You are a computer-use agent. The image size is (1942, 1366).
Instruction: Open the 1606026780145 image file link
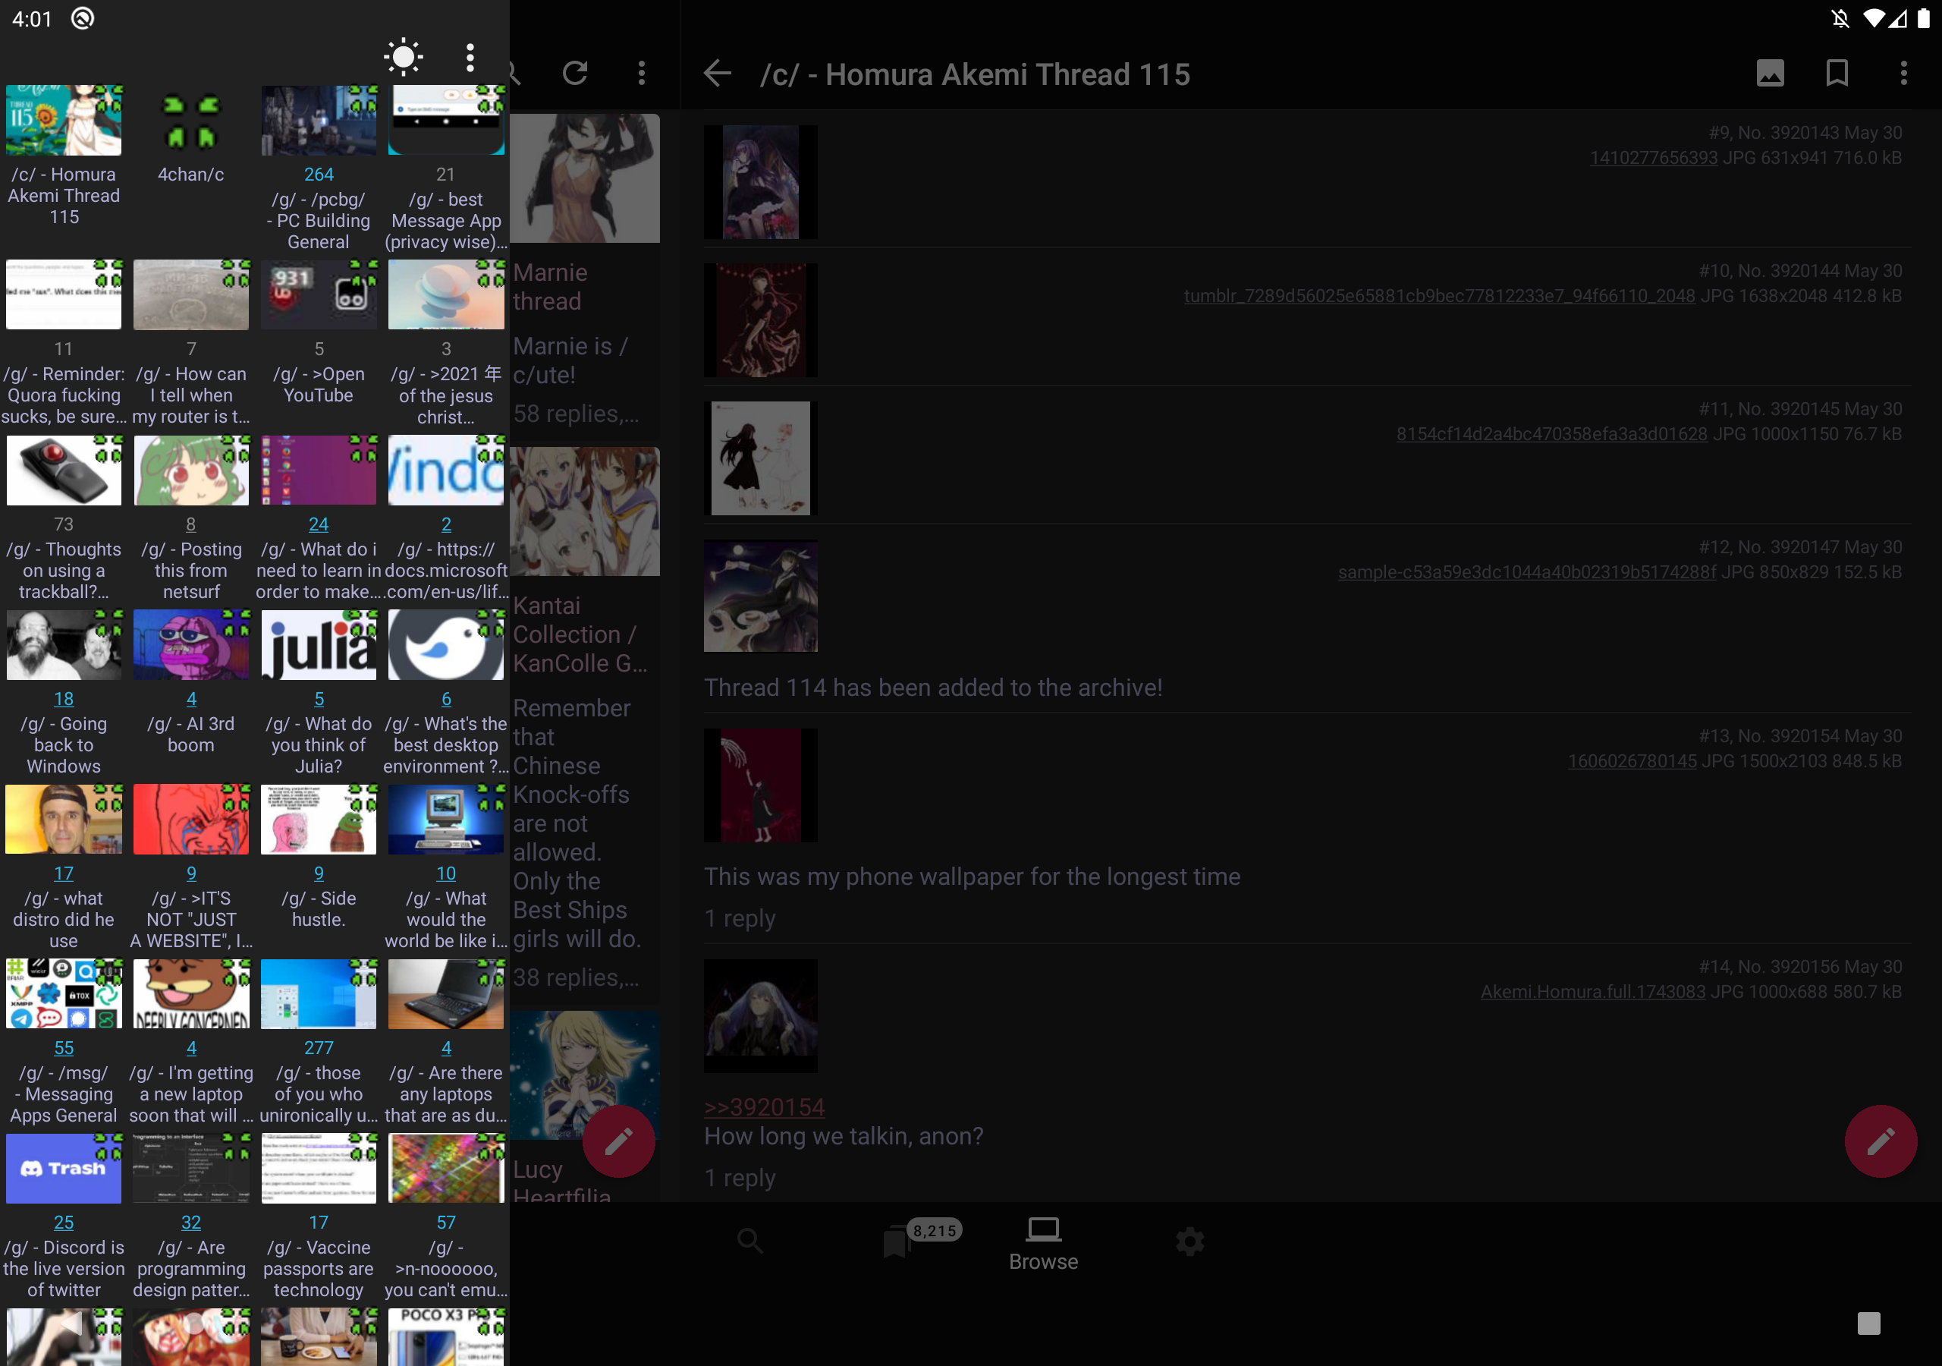(x=1632, y=761)
